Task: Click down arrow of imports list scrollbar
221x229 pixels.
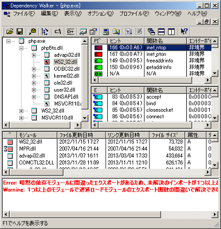Action: coord(214,73)
